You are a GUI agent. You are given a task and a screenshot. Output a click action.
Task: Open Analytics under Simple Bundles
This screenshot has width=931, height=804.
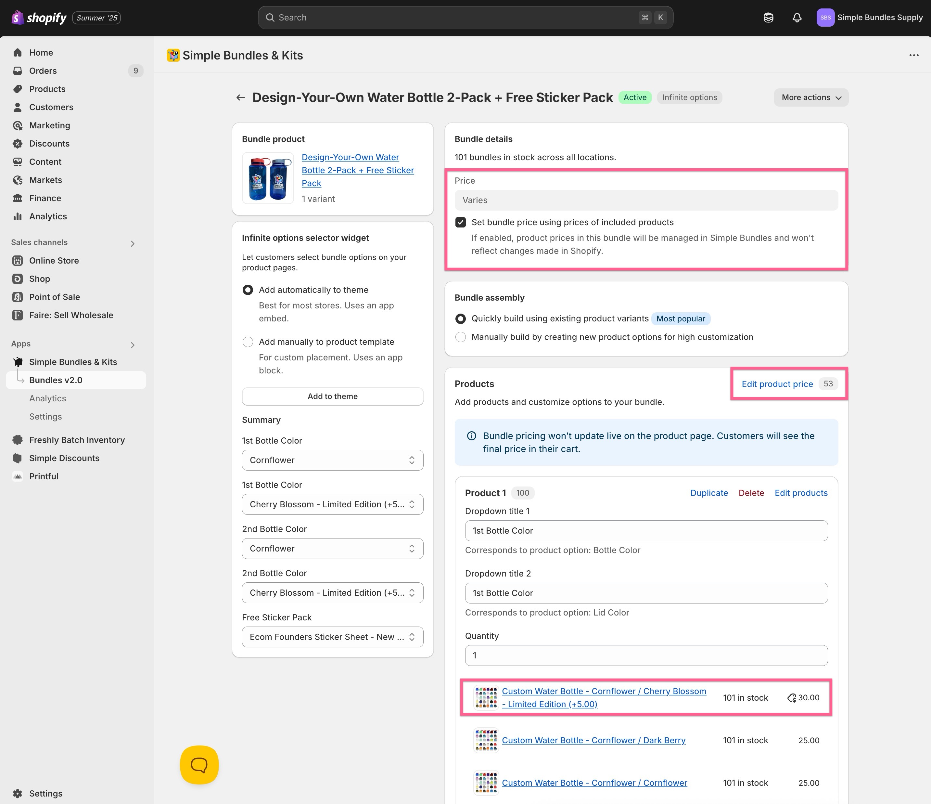tap(48, 398)
